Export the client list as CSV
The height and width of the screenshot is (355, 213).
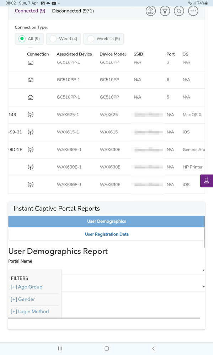tap(151, 11)
